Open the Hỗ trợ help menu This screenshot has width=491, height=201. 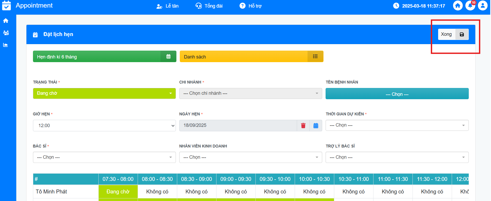tap(250, 6)
